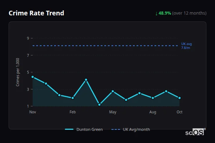Click the Crime Rate Trend heading
Image resolution: width=215 pixels, height=143 pixels.
coord(36,13)
